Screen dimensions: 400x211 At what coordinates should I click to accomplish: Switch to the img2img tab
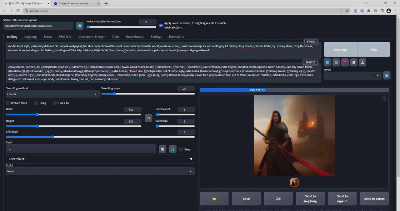point(30,36)
